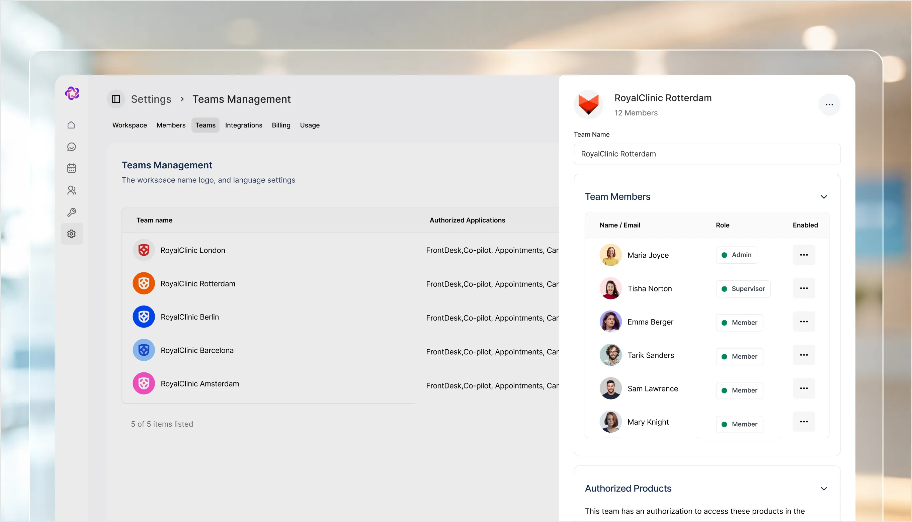This screenshot has width=912, height=522.
Task: Click the Team Name input field
Action: [x=707, y=154]
